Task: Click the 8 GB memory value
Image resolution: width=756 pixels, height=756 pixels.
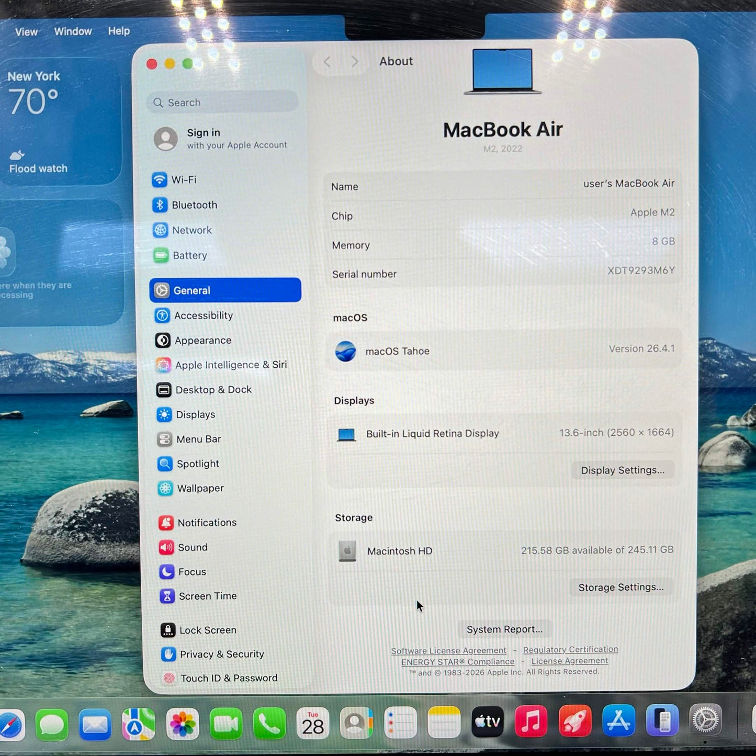Action: (x=663, y=241)
